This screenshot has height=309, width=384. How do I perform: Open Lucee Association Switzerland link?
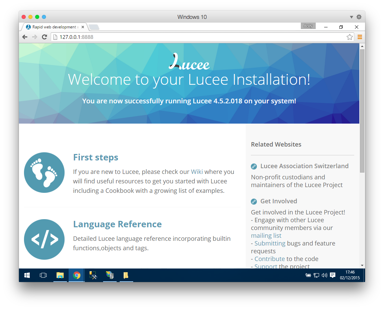(x=304, y=166)
